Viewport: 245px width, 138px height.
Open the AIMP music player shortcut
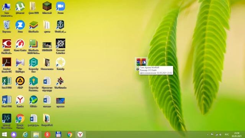coord(20,81)
